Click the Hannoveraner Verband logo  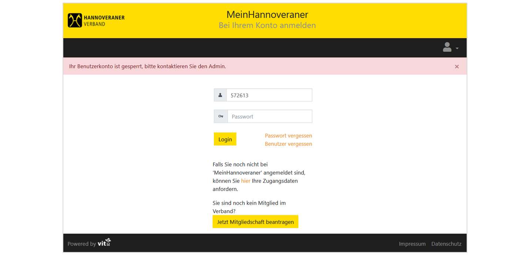96,20
